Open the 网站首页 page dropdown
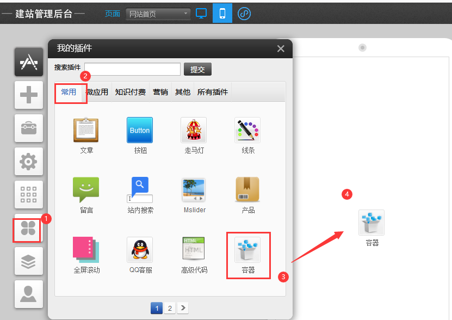 (x=158, y=14)
